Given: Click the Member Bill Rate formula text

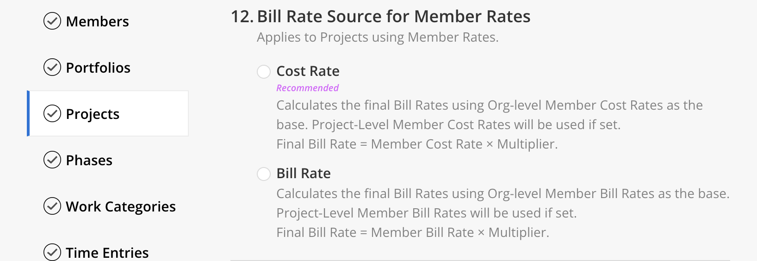Looking at the screenshot, I should click(413, 233).
